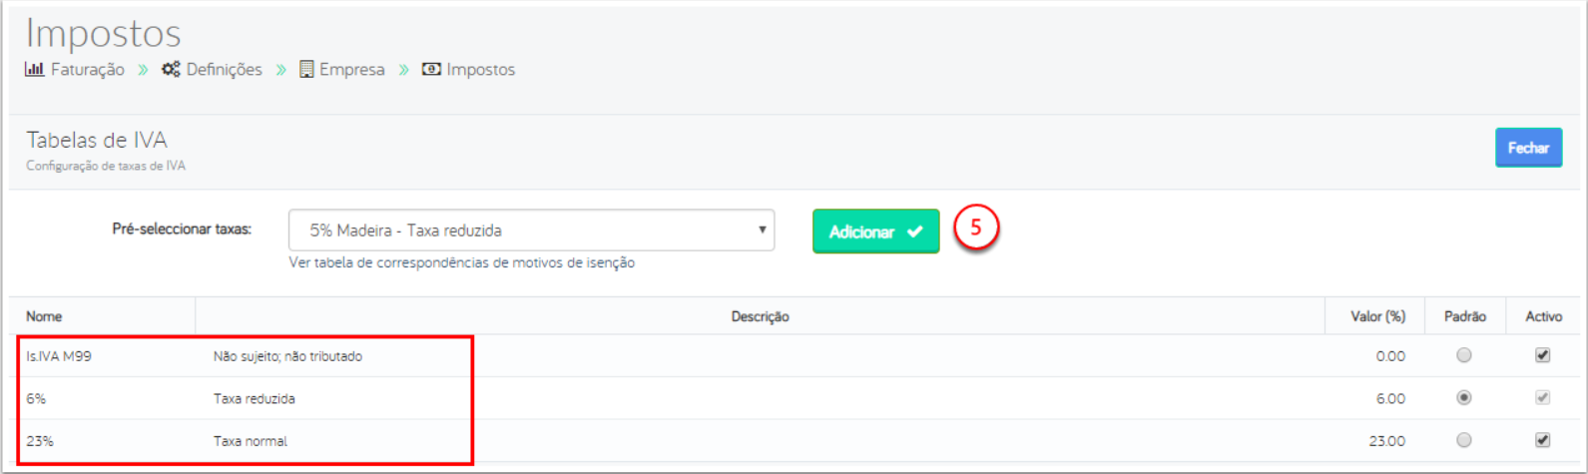1588x474 pixels.
Task: Go to Definições breadcrumb link
Action: 225,69
